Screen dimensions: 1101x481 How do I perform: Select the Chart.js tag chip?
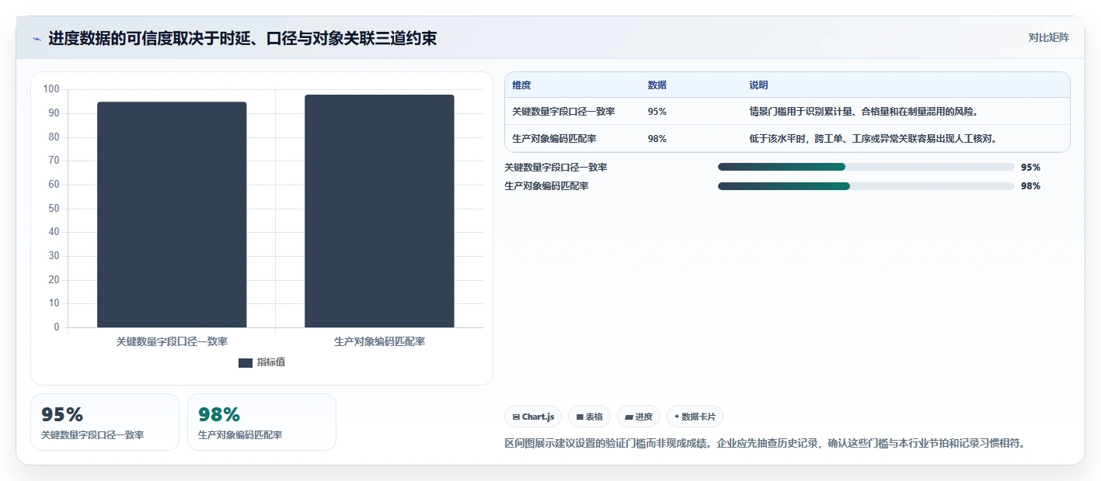pyautogui.click(x=533, y=417)
